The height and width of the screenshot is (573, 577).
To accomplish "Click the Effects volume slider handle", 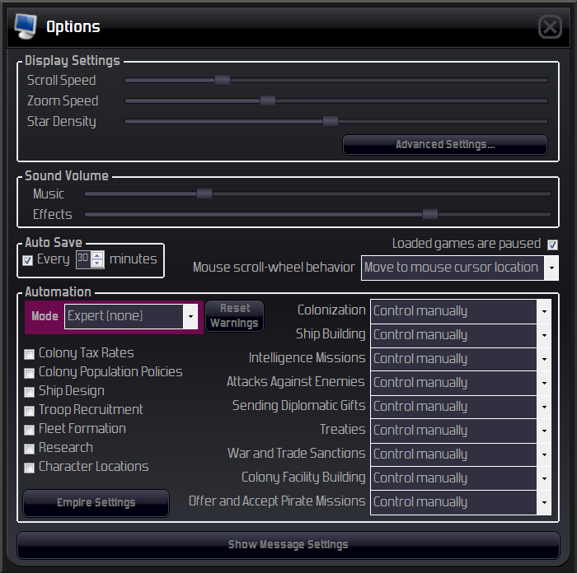I will (x=429, y=214).
